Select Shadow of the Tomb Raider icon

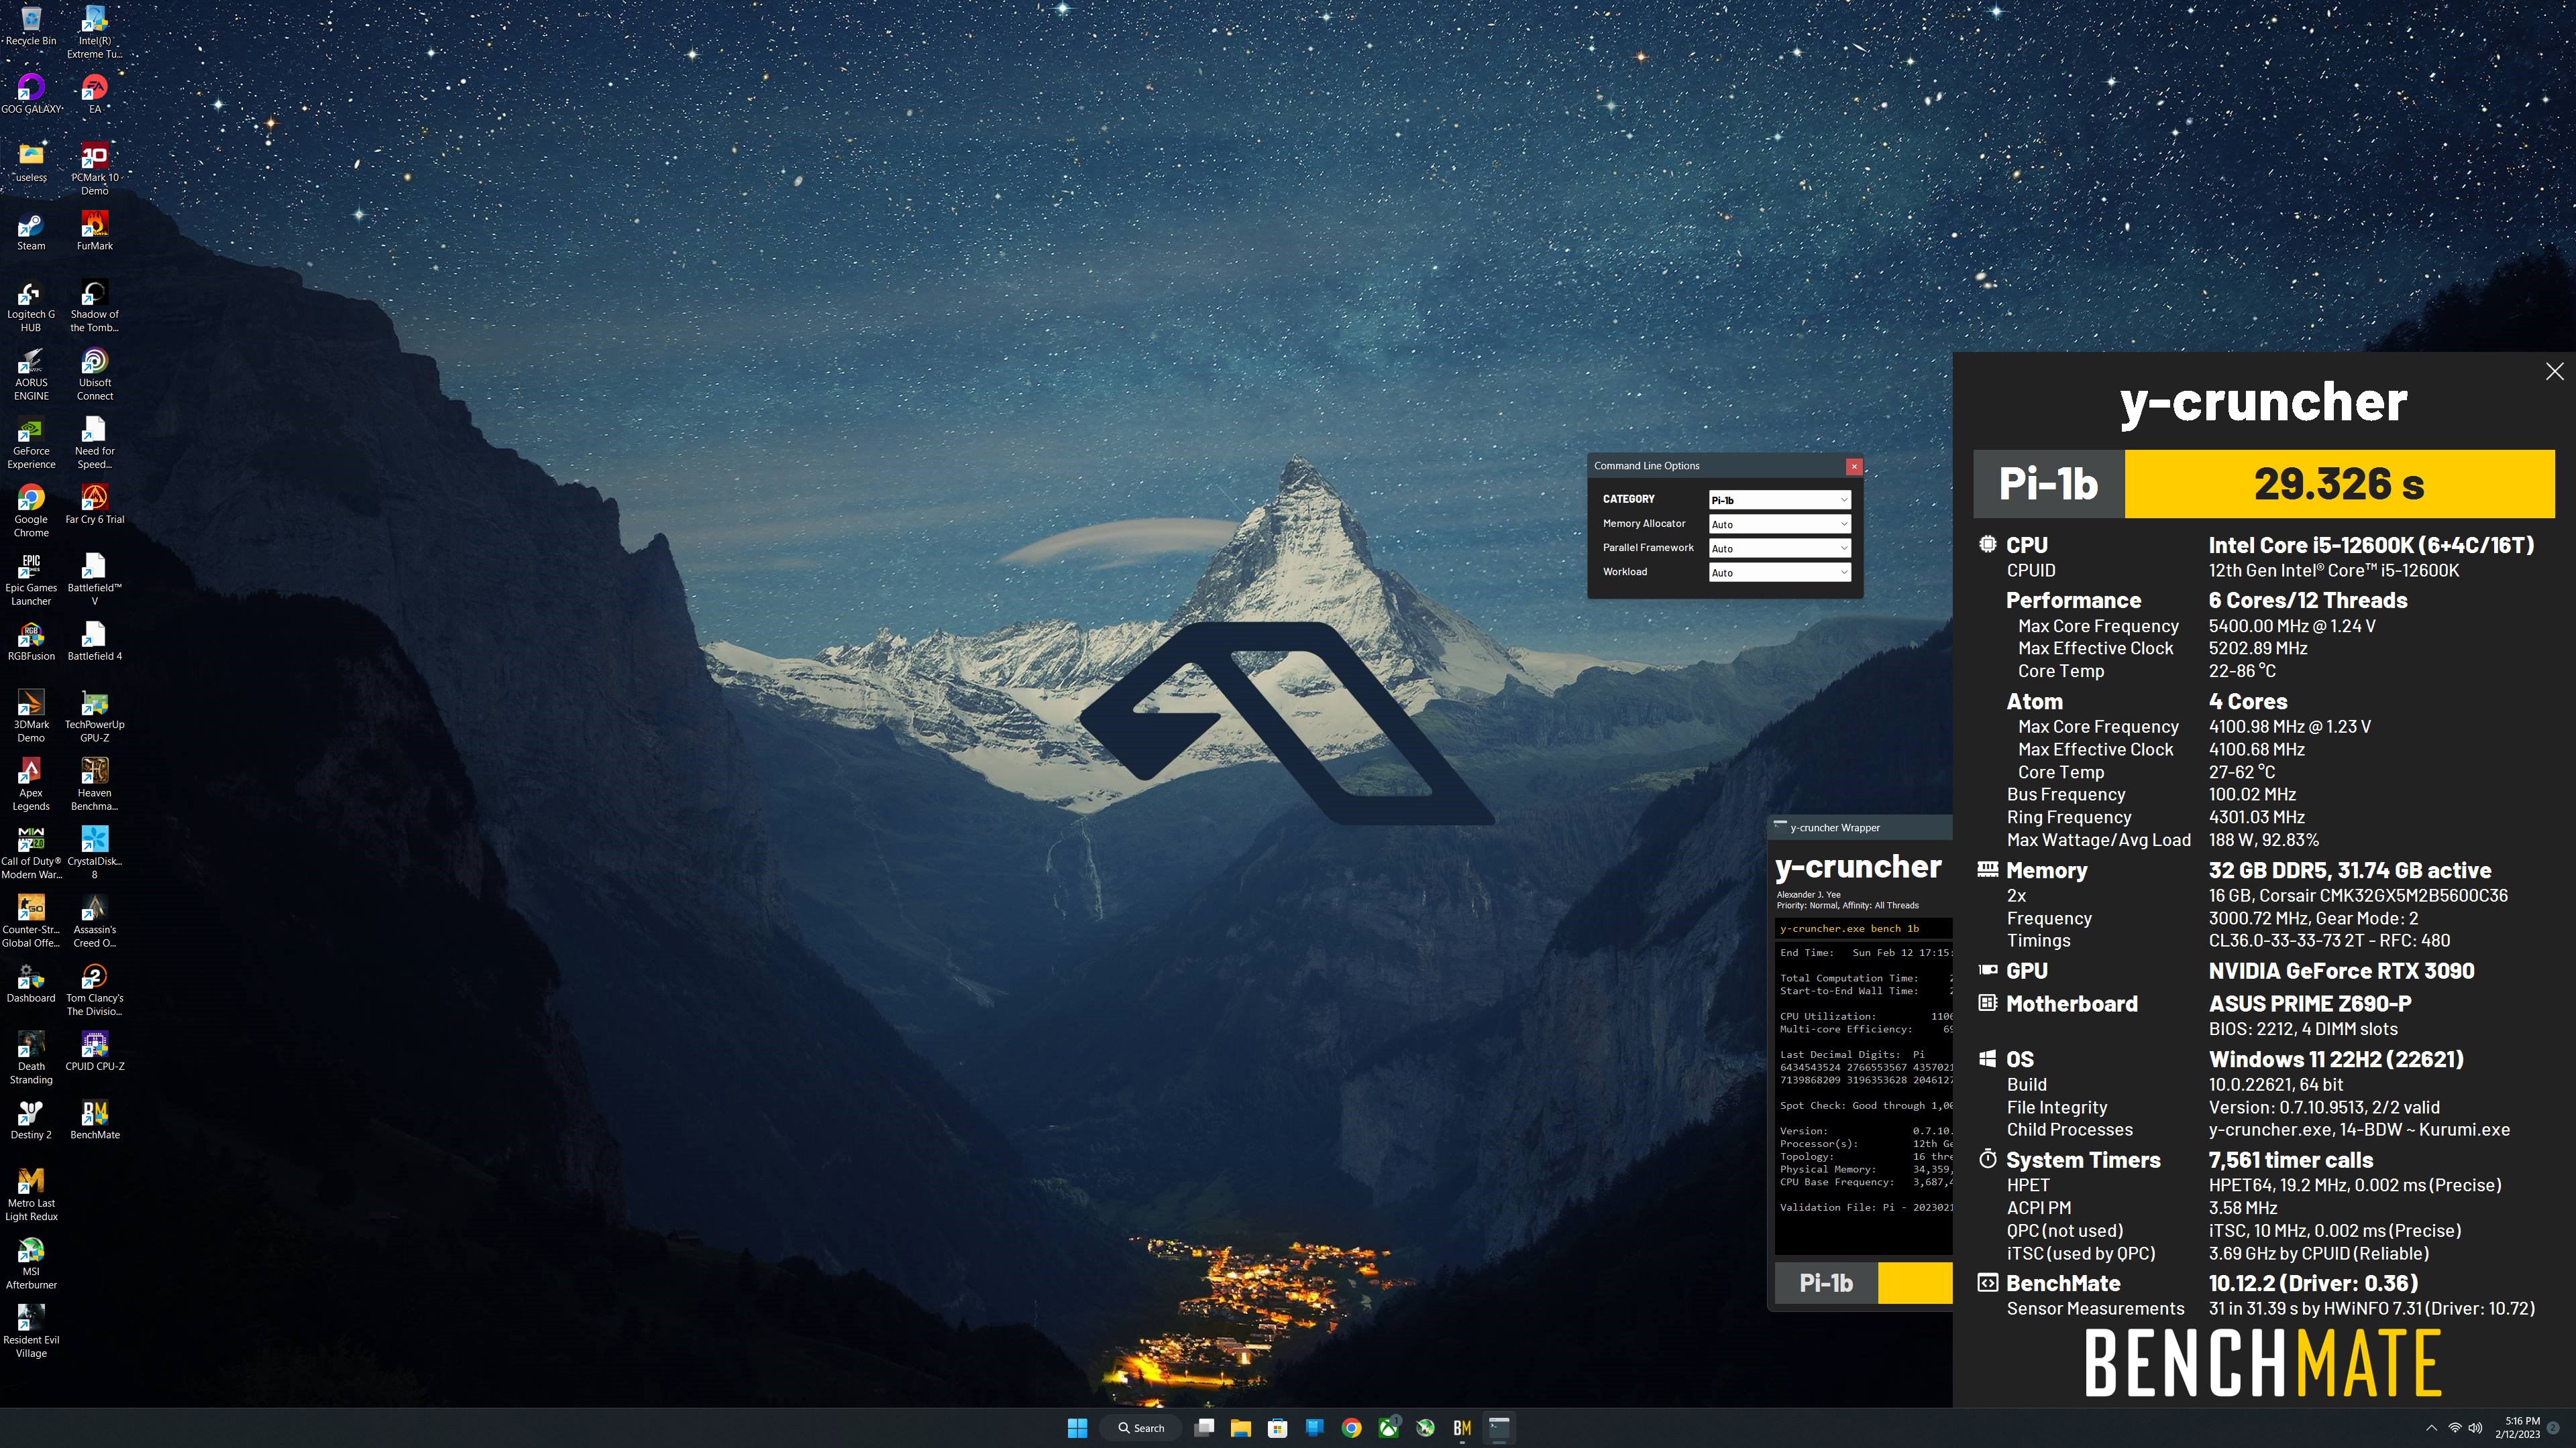(x=95, y=306)
